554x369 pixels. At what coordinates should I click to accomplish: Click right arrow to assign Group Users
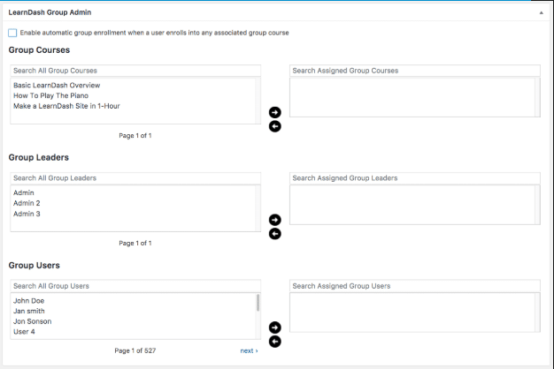coord(275,328)
